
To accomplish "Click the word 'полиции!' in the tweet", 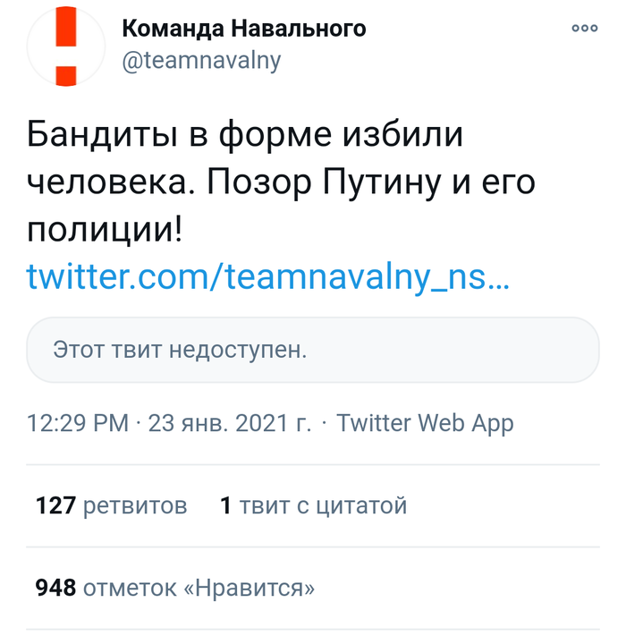I will click(x=104, y=230).
